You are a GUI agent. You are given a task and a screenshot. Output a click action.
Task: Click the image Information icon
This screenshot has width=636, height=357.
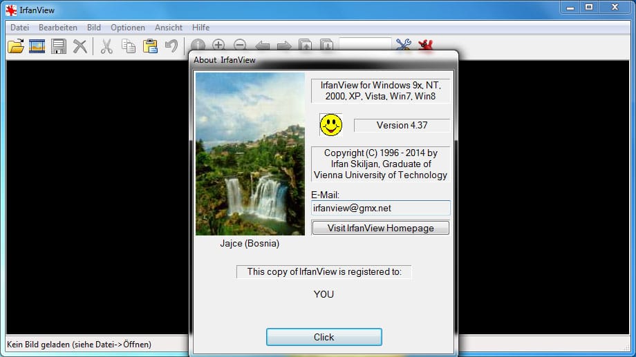point(198,45)
